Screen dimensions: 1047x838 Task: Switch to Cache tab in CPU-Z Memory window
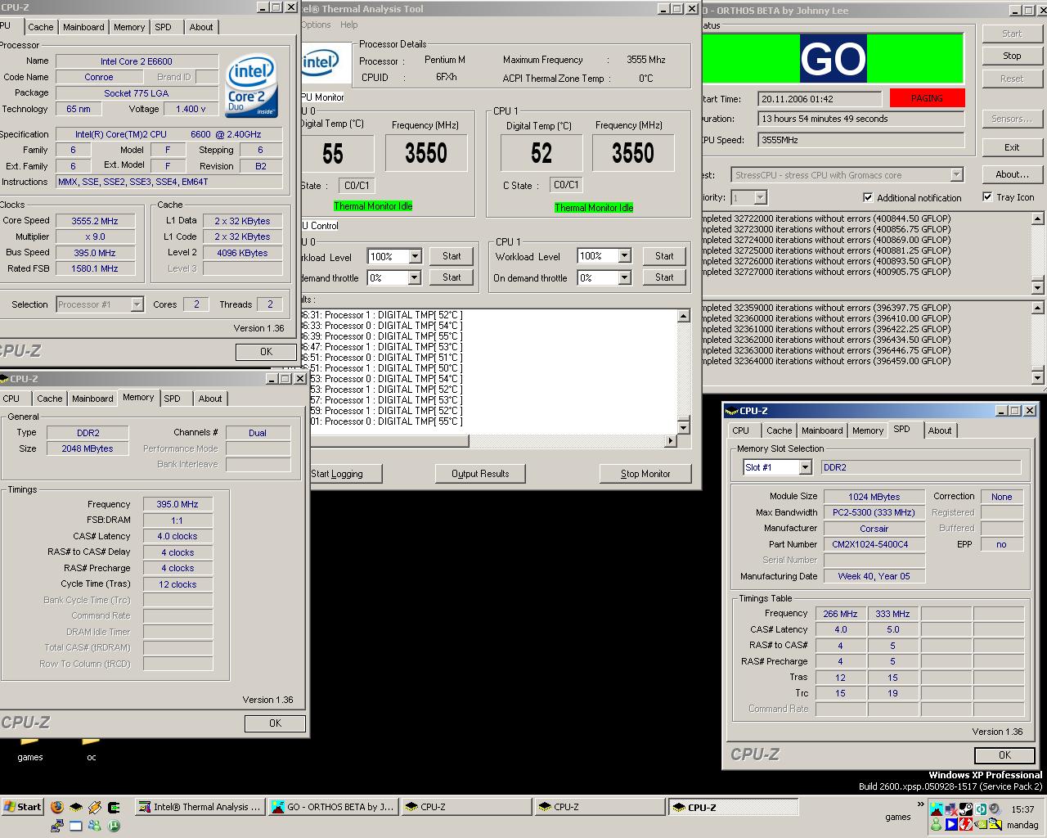[x=49, y=399]
